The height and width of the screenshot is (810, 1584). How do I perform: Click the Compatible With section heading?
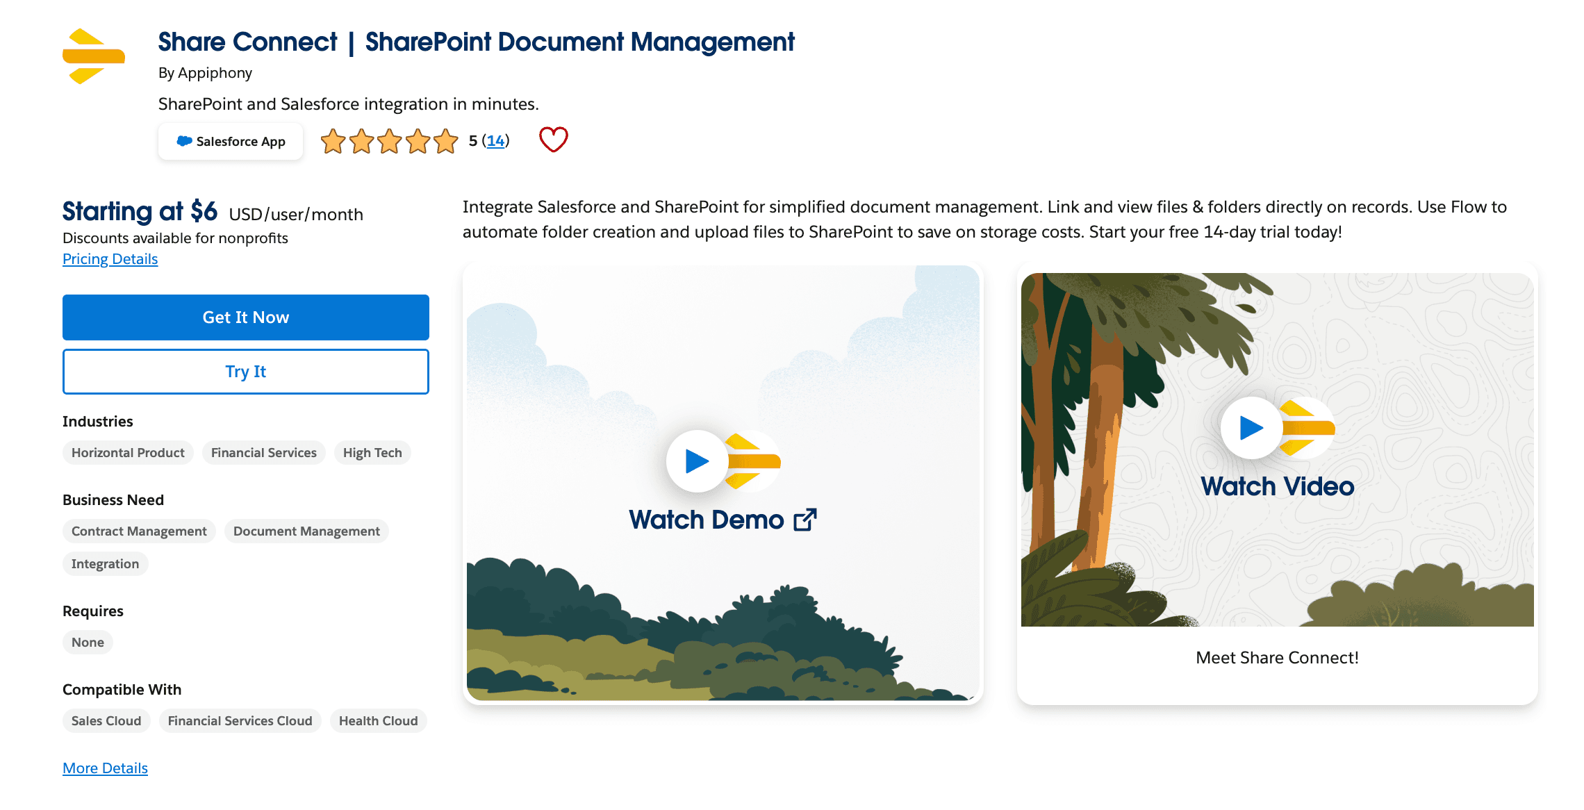click(x=122, y=690)
